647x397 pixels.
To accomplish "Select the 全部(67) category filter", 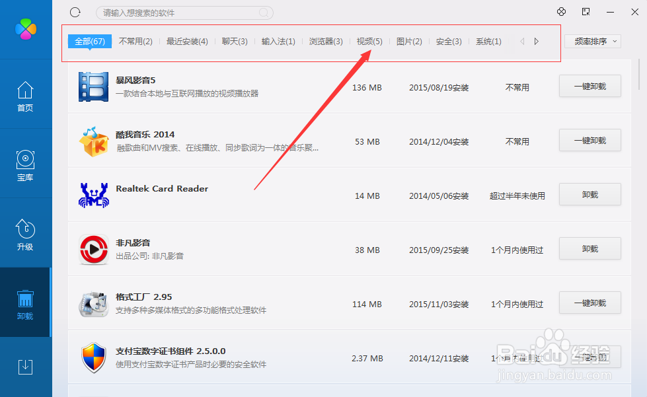I will 89,40.
